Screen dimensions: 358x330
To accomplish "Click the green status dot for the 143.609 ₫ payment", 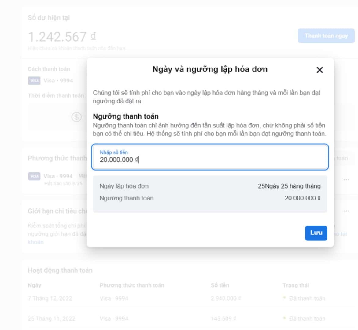I will coord(284,318).
